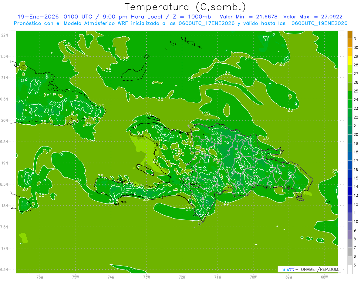The image size is (364, 281).
Task: Click legend value 31 on the color bar
Action: click(x=356, y=39)
